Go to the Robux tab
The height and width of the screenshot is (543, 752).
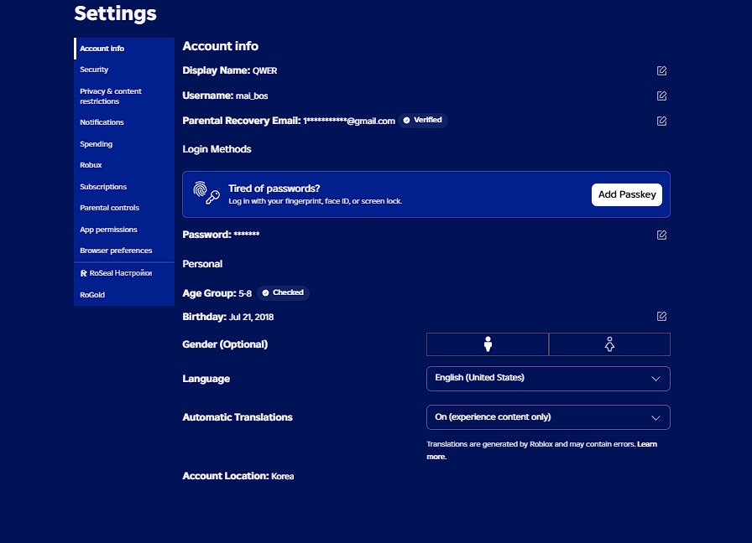point(124,165)
